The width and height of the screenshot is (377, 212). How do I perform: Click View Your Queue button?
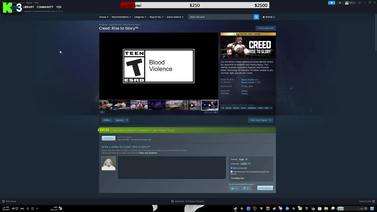click(261, 120)
